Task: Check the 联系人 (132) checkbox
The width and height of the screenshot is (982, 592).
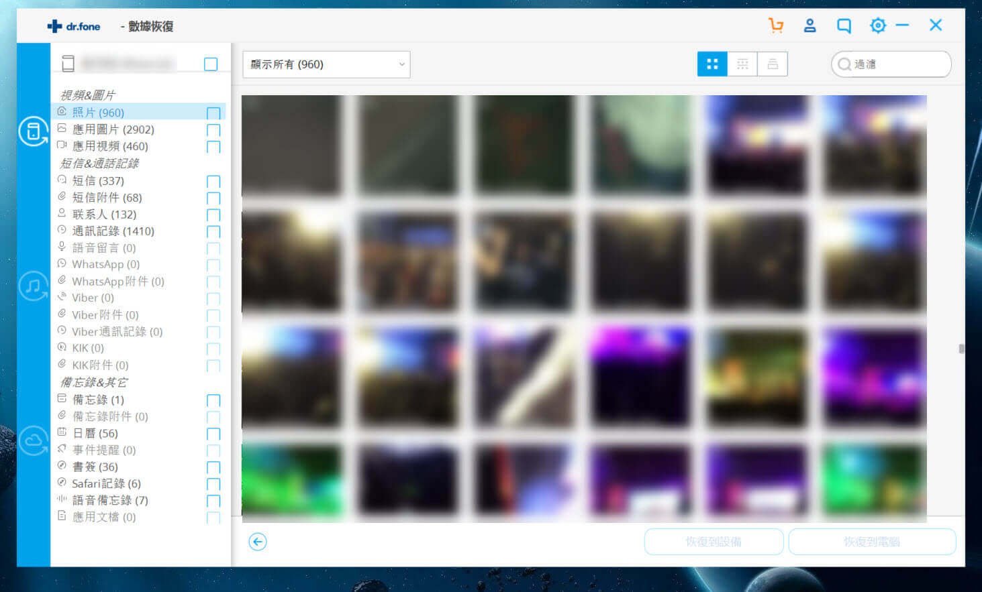Action: 213,215
